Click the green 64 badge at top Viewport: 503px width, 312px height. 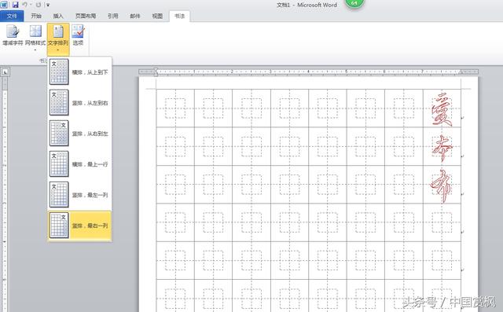coord(354,4)
